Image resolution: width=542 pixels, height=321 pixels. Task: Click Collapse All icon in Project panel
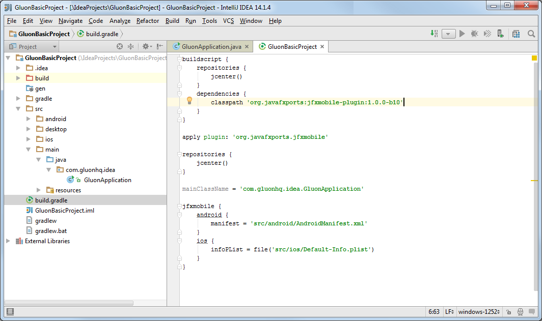pos(130,46)
